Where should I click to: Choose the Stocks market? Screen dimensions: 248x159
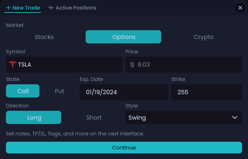pyautogui.click(x=44, y=37)
